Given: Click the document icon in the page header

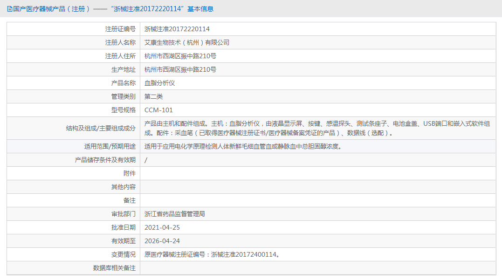Looking at the screenshot, I should pos(10,9).
